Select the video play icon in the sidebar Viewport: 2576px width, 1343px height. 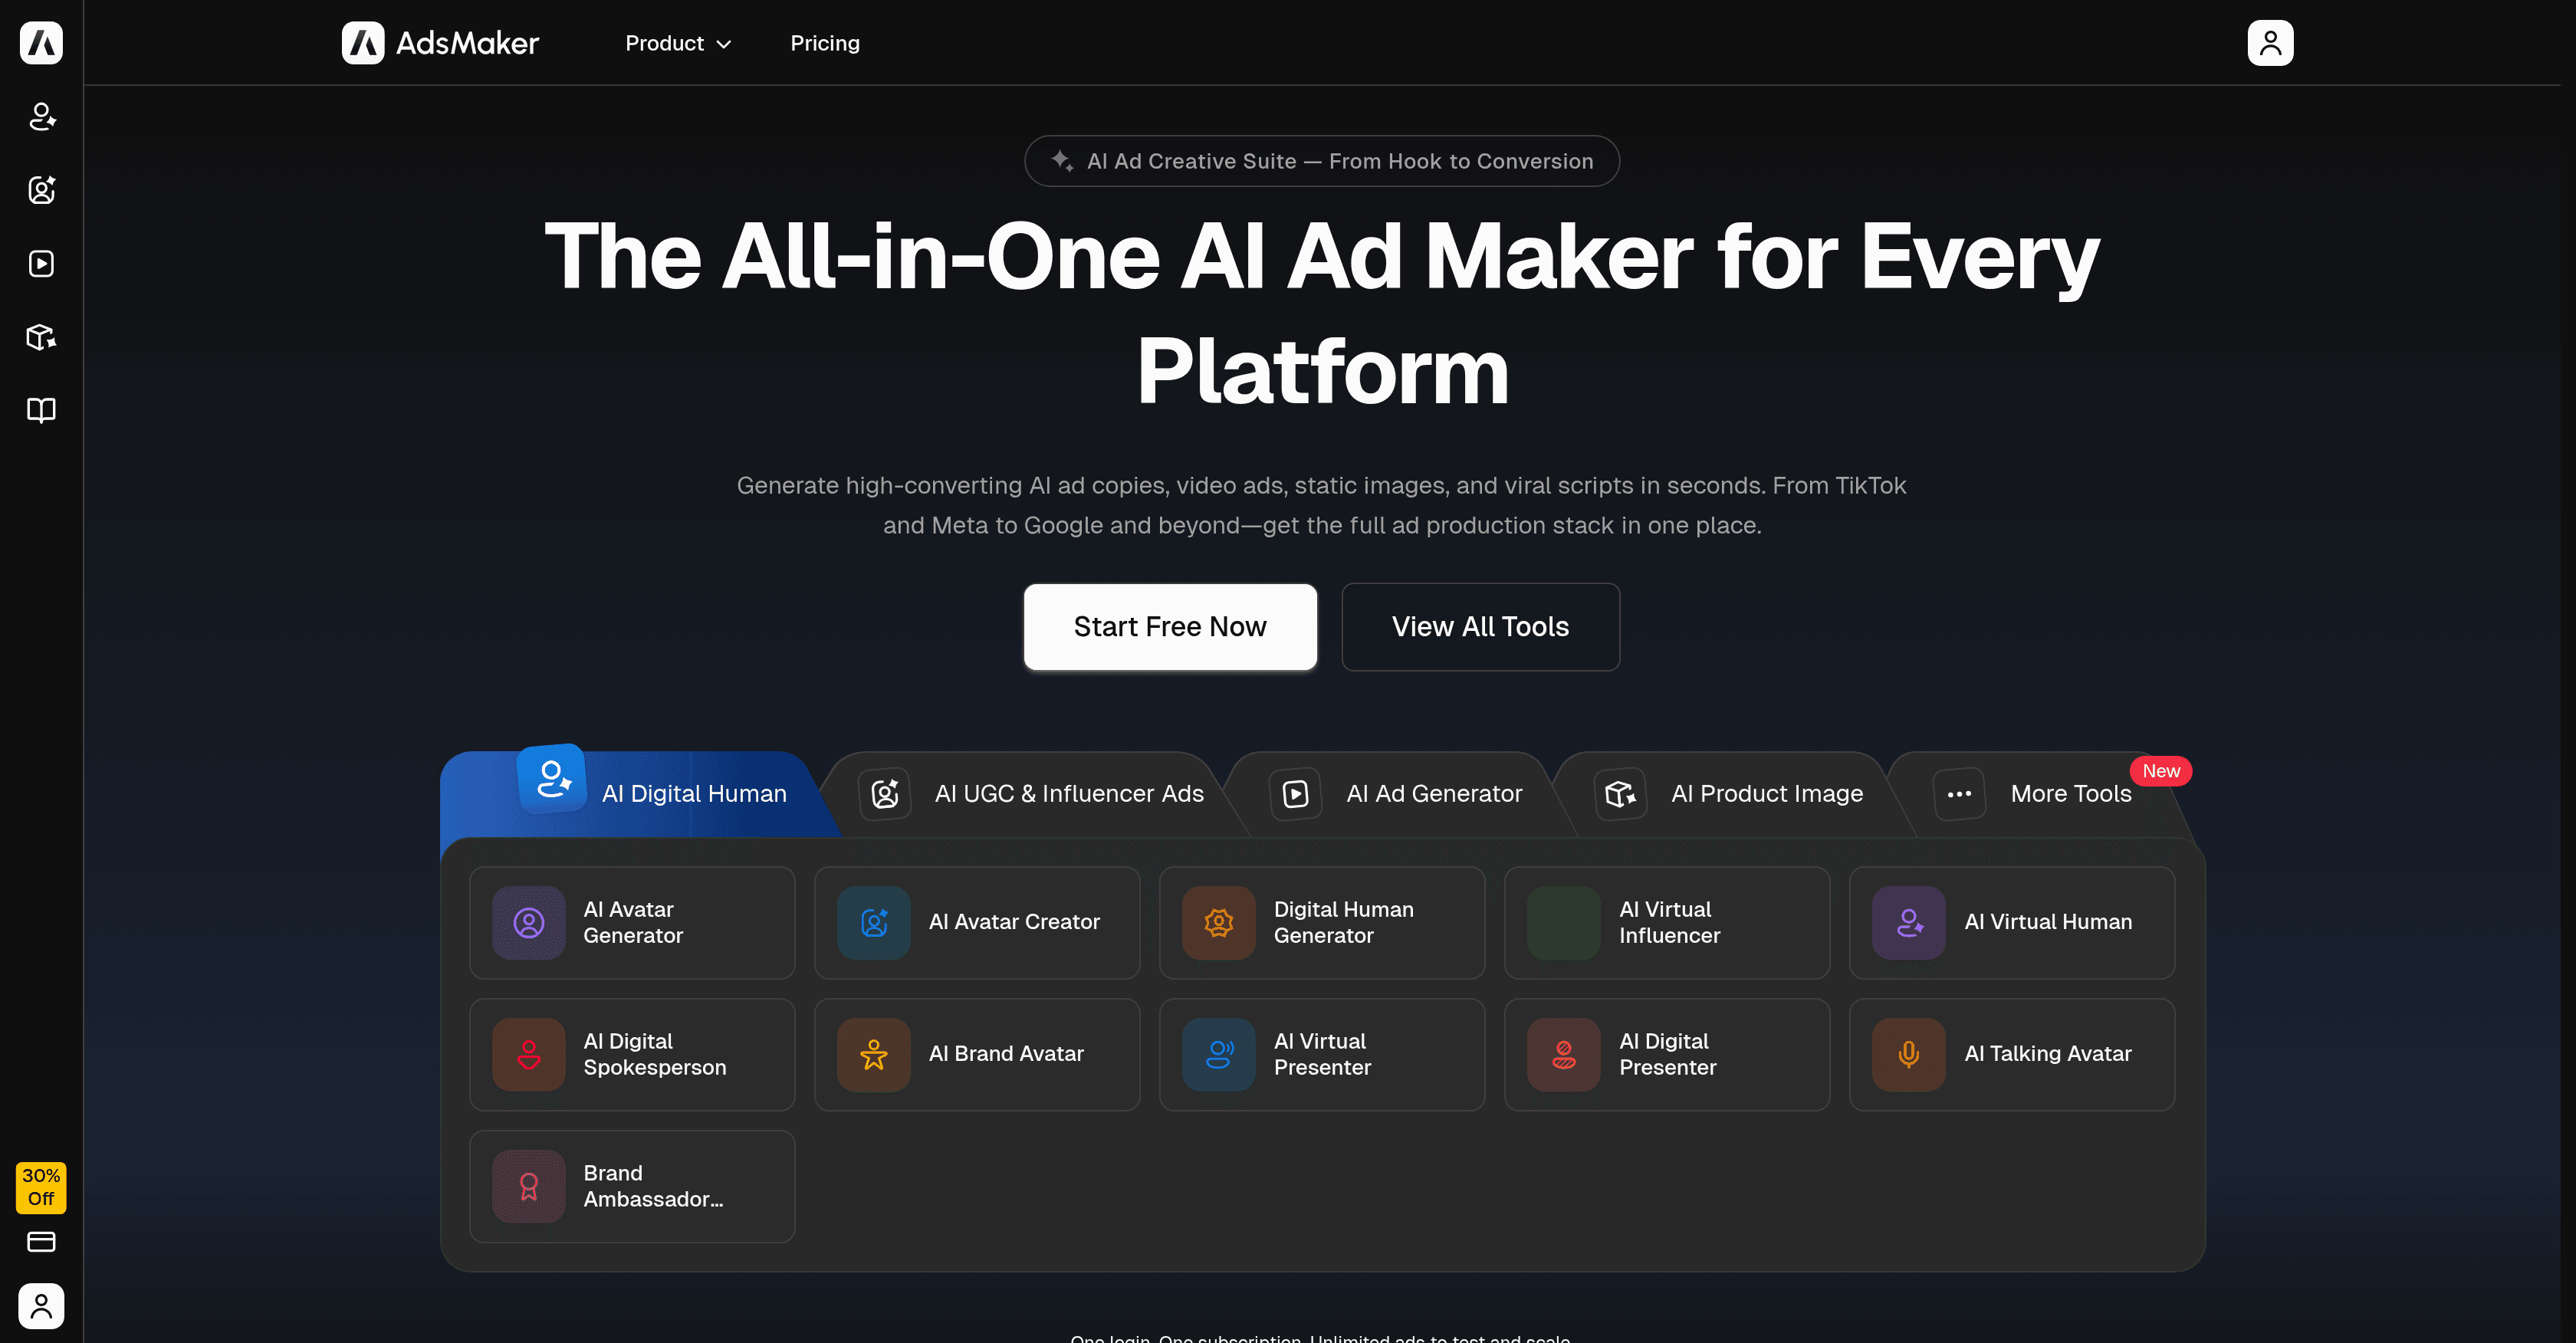(x=41, y=263)
